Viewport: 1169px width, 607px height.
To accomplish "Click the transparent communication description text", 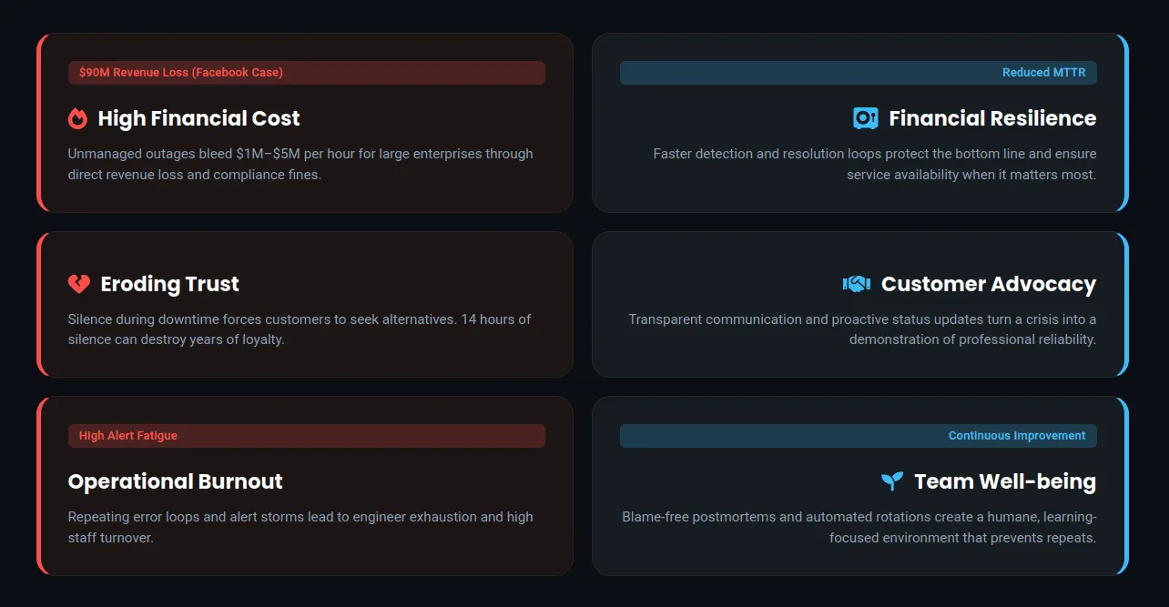I will [x=862, y=329].
